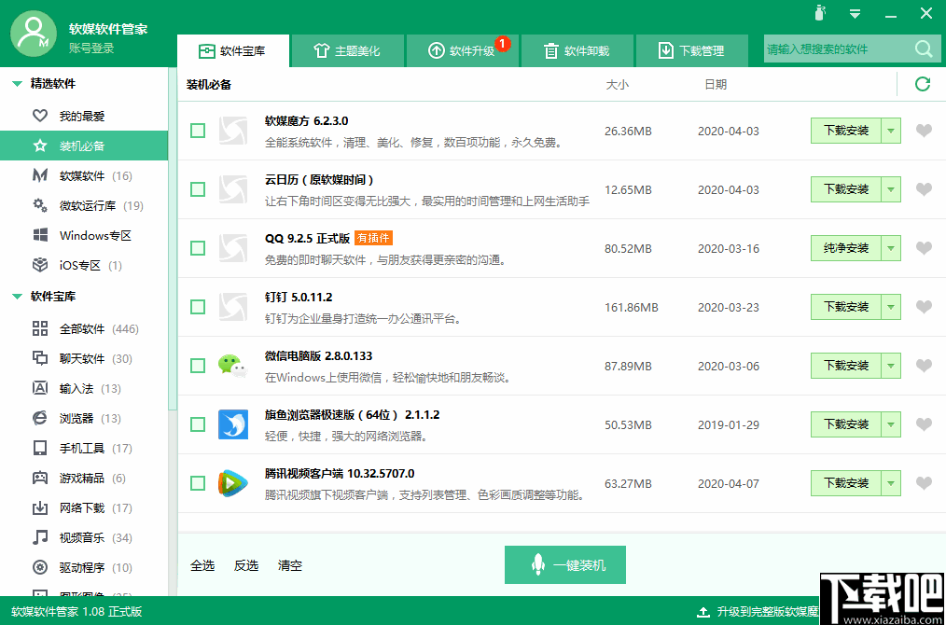Image resolution: width=946 pixels, height=625 pixels.
Task: Select 装机必备 star item in sidebar
Action: point(84,146)
